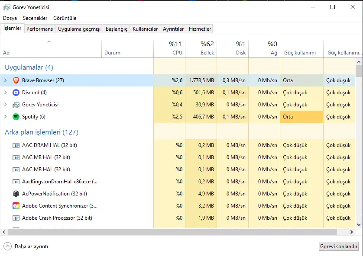Click the AAC DRAM HAL process icon
Screen dimensions: 363x256
click(x=16, y=145)
